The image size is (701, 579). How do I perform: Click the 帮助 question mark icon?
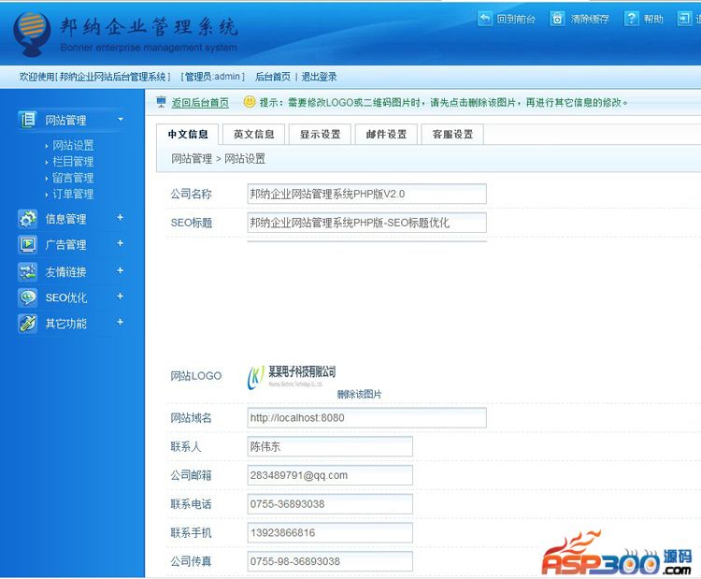click(x=631, y=19)
